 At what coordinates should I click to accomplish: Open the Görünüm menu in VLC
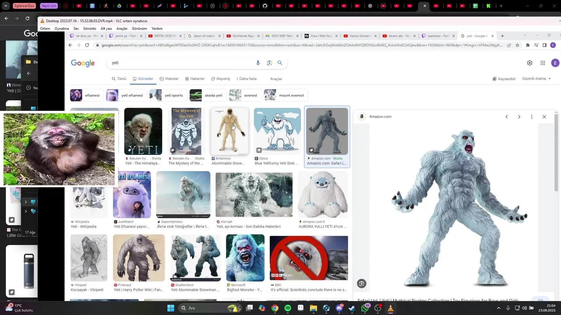click(x=139, y=28)
